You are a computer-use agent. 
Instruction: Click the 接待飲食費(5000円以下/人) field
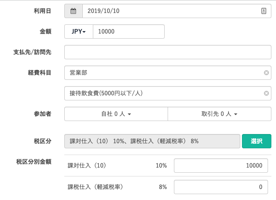point(164,94)
